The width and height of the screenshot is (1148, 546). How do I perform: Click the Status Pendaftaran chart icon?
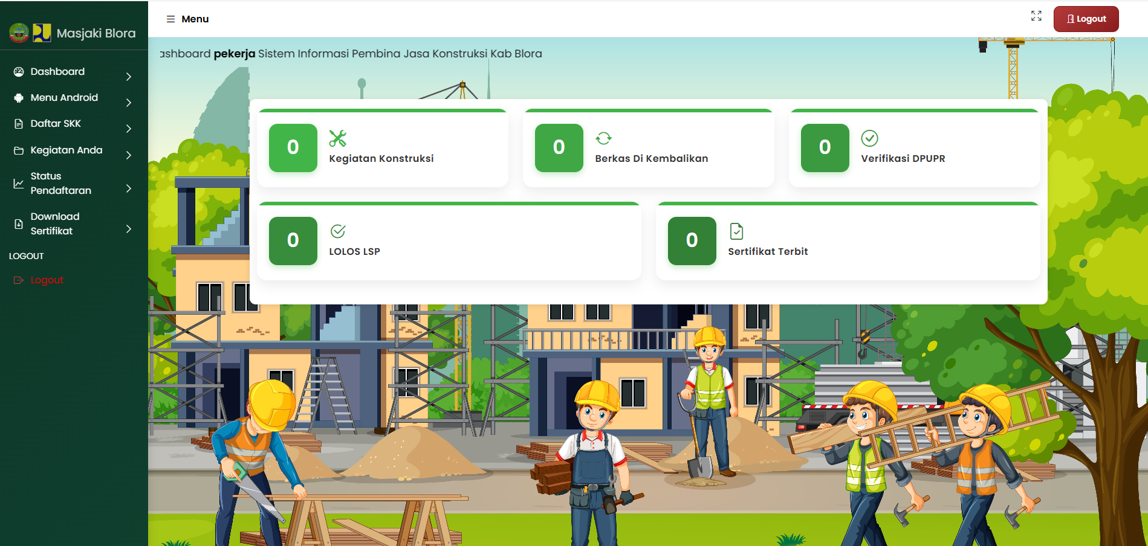(x=19, y=184)
